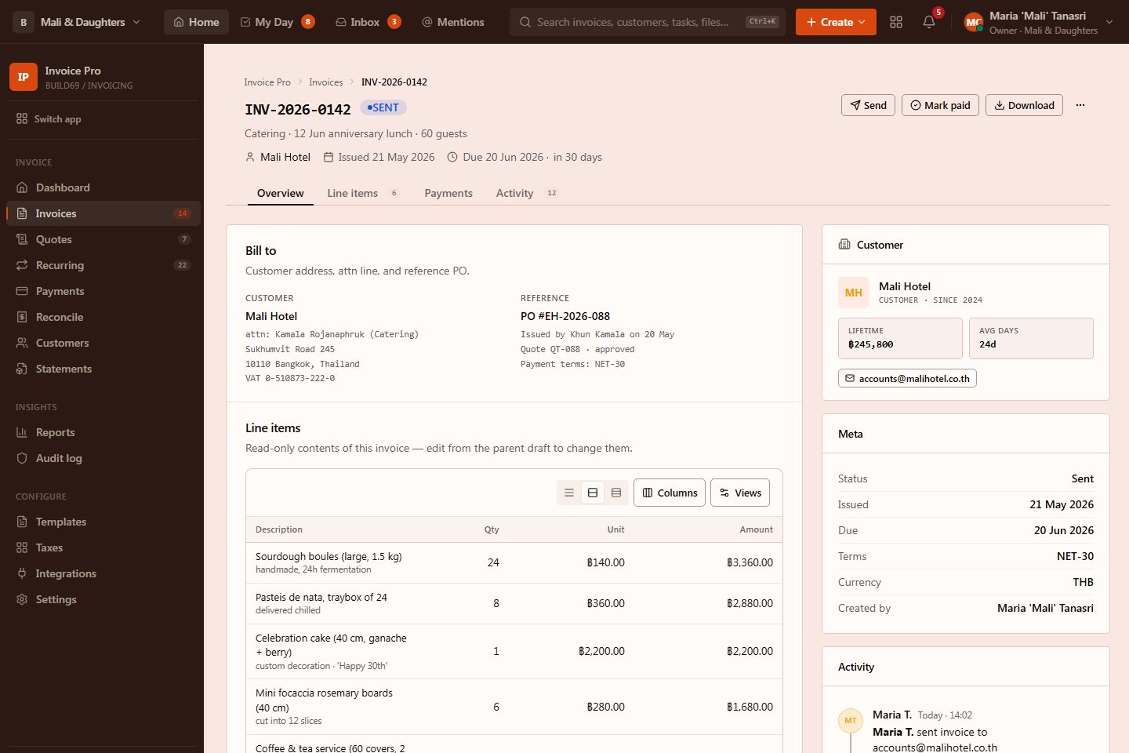Open Quotes in the sidebar

[x=103, y=239]
